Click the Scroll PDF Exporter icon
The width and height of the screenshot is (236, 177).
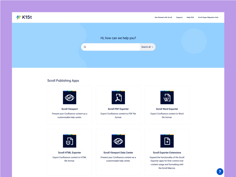118,97
